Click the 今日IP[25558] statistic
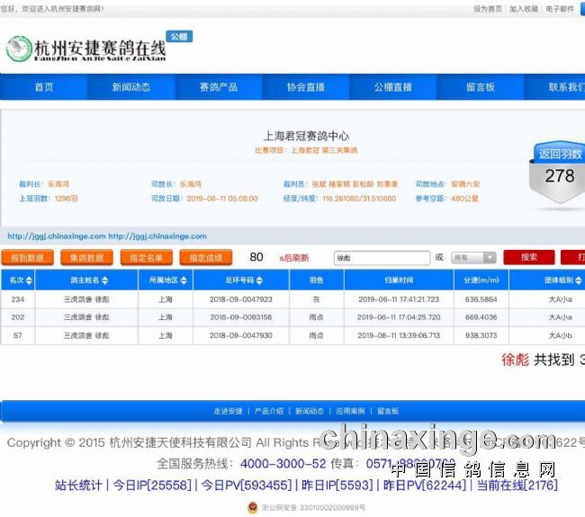The height and width of the screenshot is (517, 585). 152,486
